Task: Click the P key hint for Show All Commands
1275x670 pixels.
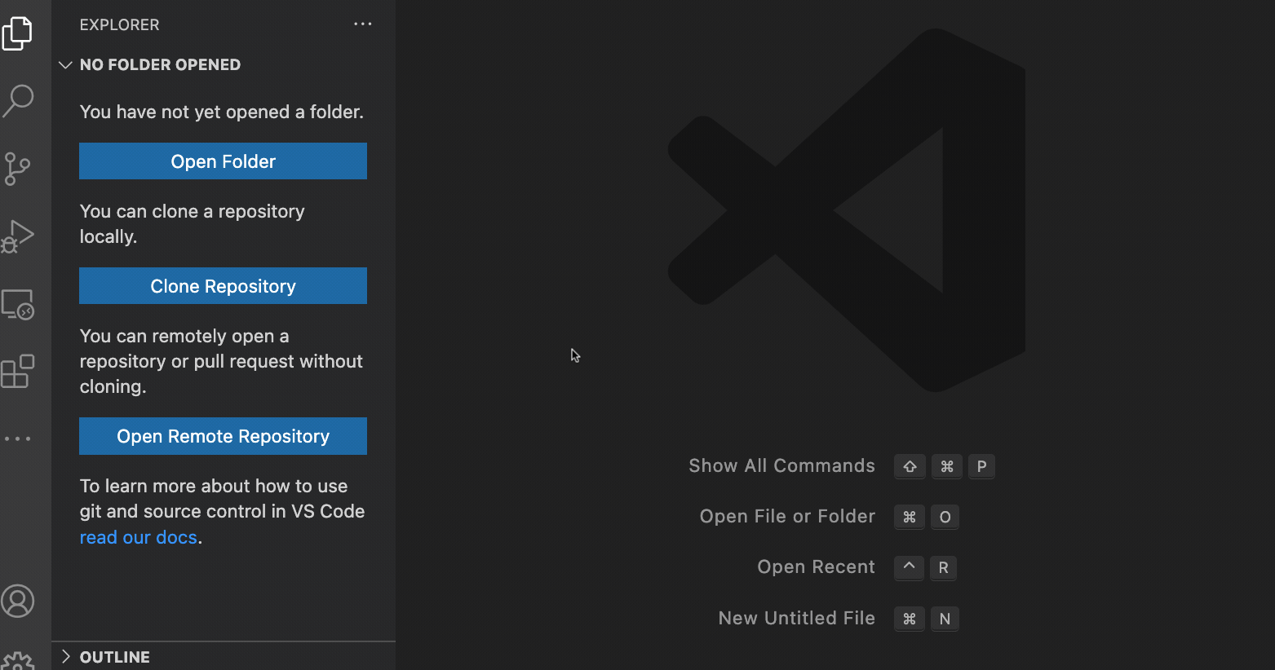Action: [981, 466]
